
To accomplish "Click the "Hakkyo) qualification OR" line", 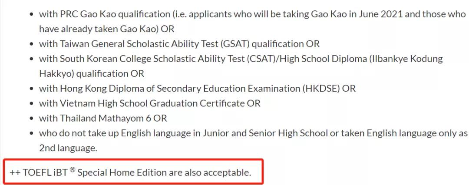I will pyautogui.click(x=91, y=73).
